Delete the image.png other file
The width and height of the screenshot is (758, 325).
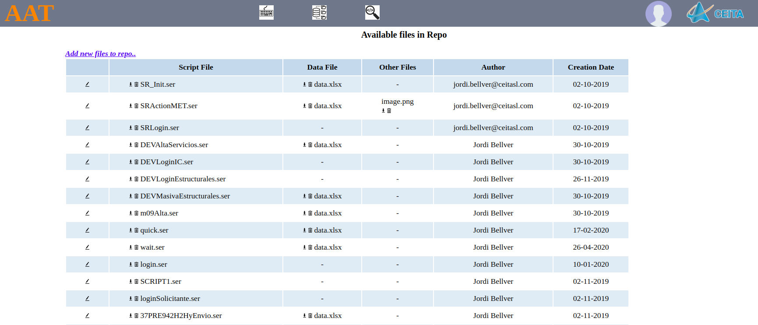click(x=389, y=111)
